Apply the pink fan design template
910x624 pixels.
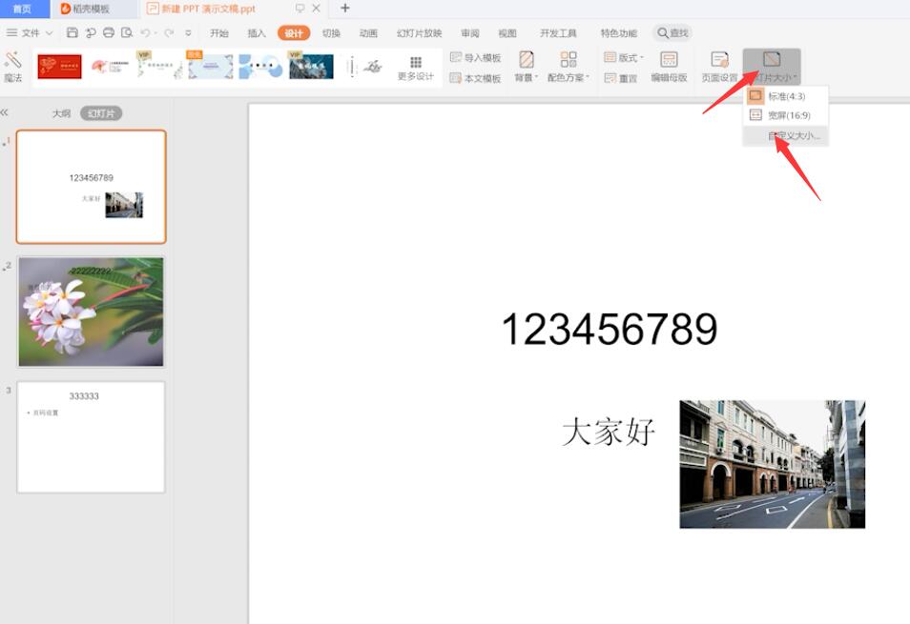tap(110, 67)
